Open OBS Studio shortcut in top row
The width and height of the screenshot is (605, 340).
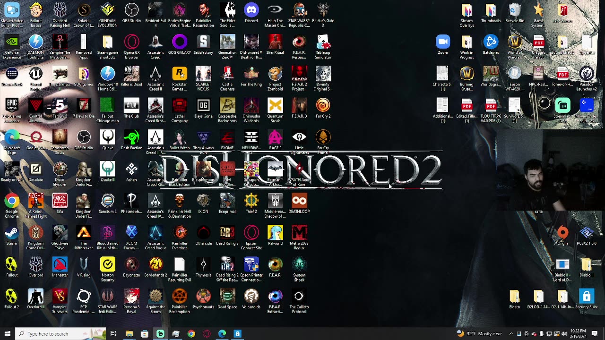tap(131, 13)
